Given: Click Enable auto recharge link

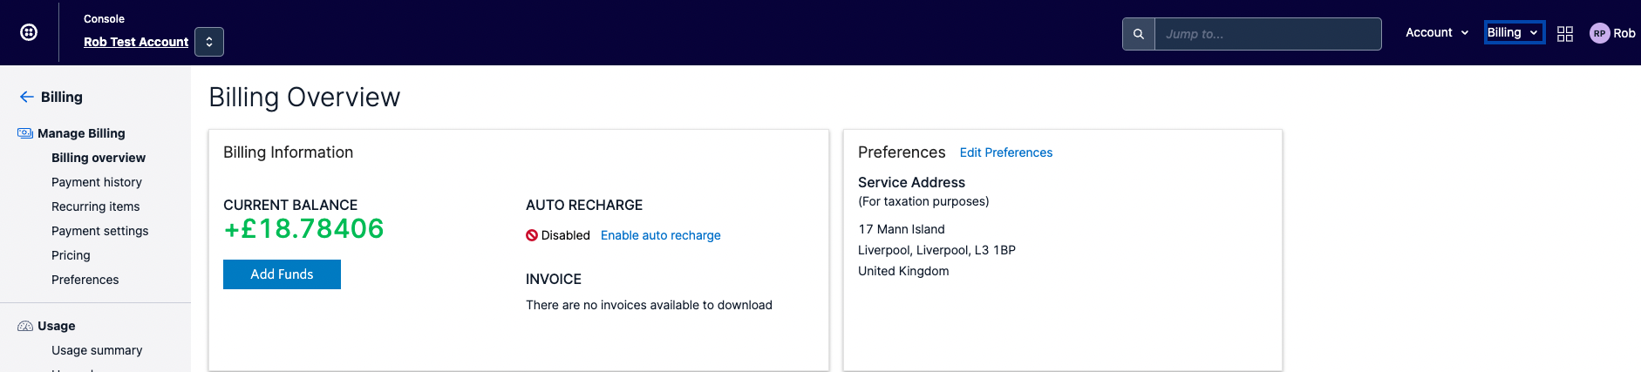Looking at the screenshot, I should [x=661, y=235].
